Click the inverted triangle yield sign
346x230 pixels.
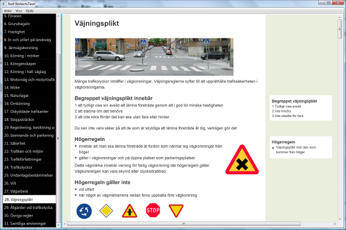click(176, 211)
